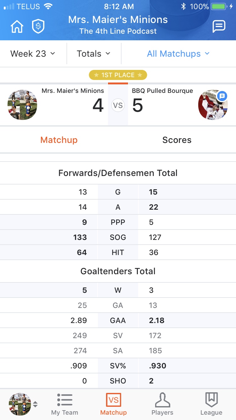This screenshot has height=420, width=236.
Task: Open league chat message icon
Action: pyautogui.click(x=219, y=26)
